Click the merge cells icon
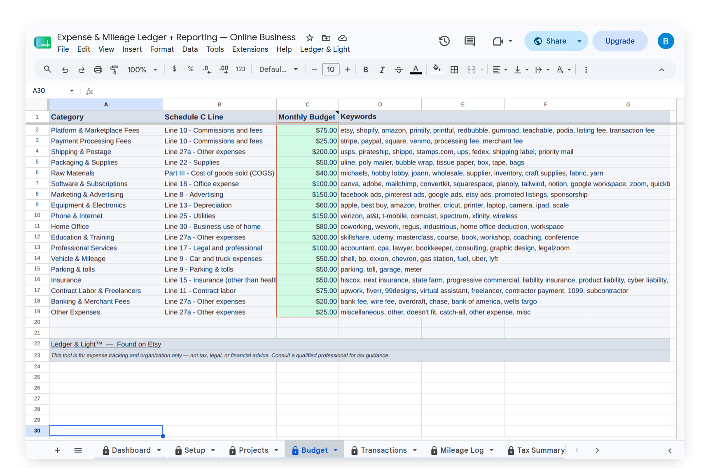The image size is (710, 468). (x=472, y=70)
